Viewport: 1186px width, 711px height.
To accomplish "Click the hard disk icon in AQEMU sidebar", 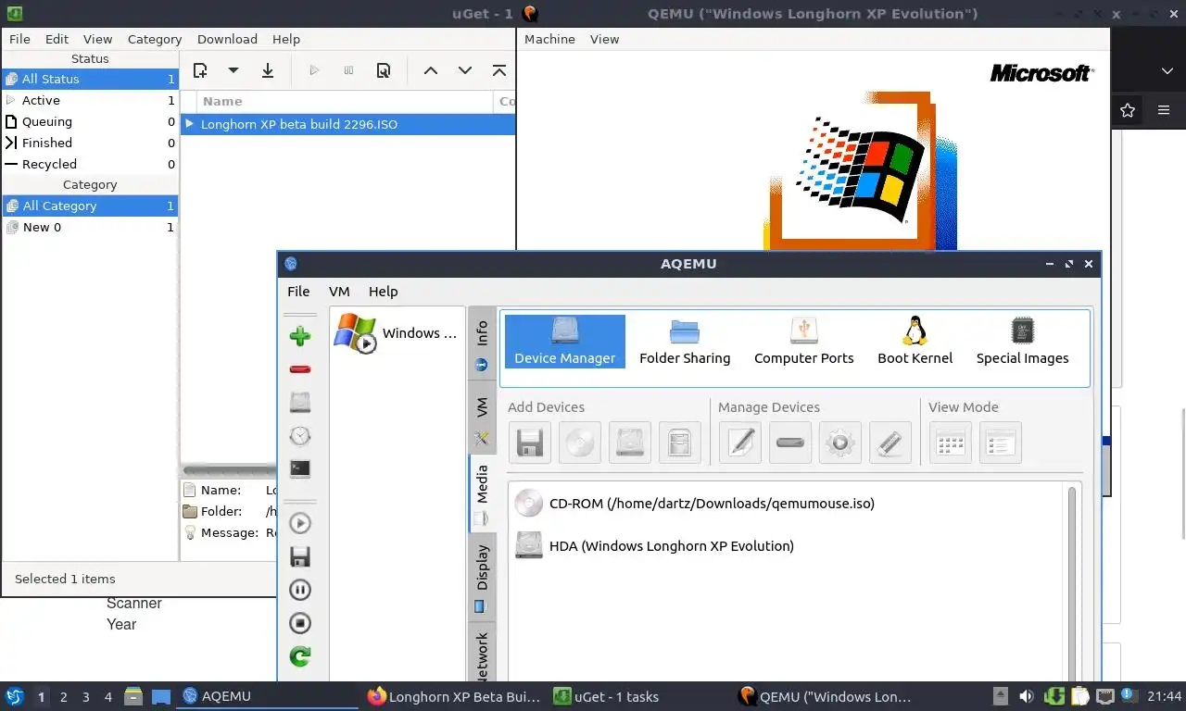I will click(299, 402).
